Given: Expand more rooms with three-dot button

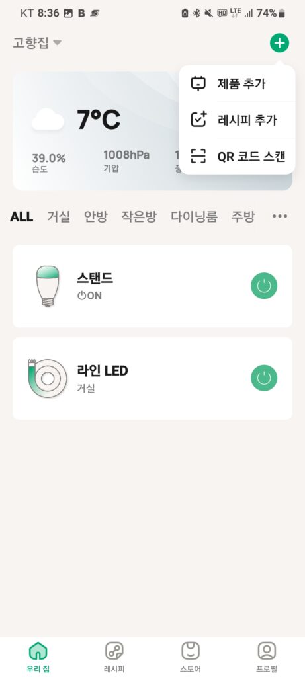Looking at the screenshot, I should point(279,216).
